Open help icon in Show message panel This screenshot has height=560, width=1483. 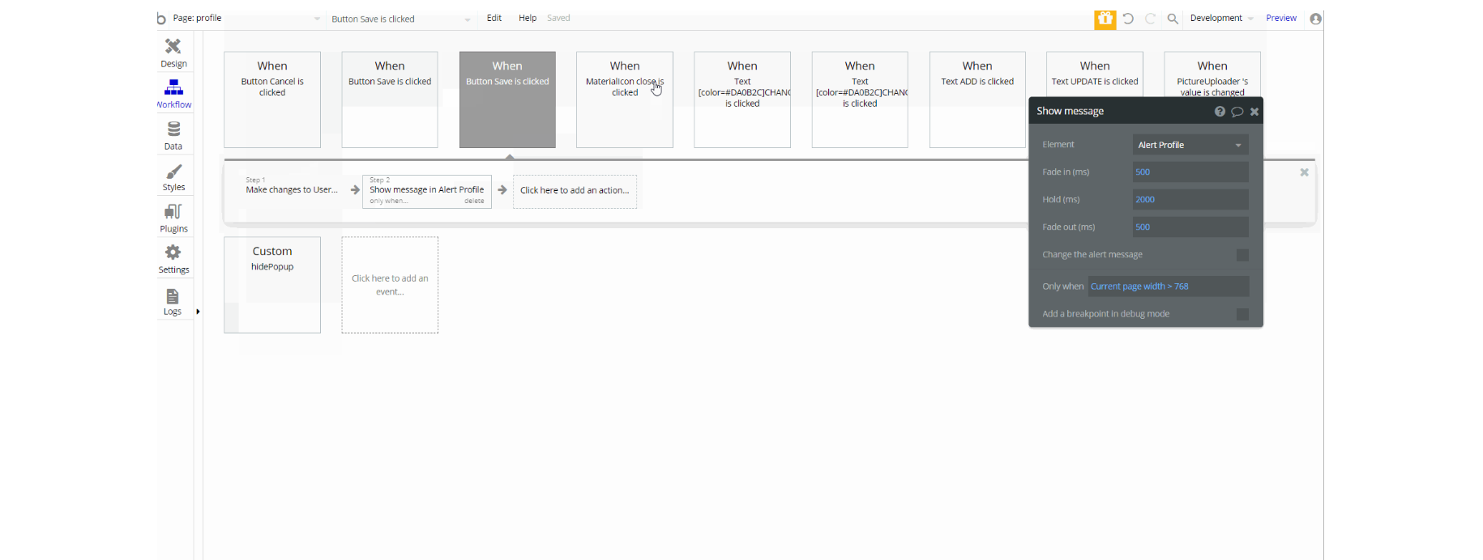point(1220,112)
